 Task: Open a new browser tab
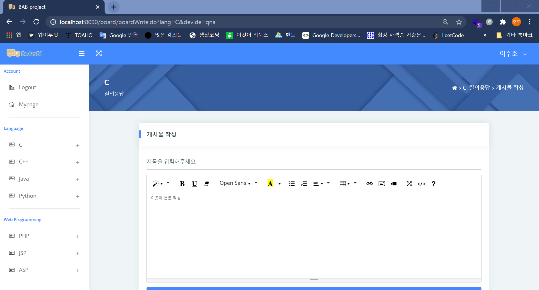point(114,7)
